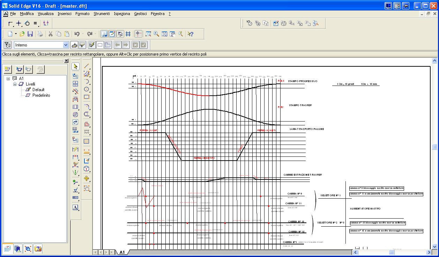The height and width of the screenshot is (257, 439).
Task: Collapse the A1 tree node
Action: pyautogui.click(x=8, y=79)
